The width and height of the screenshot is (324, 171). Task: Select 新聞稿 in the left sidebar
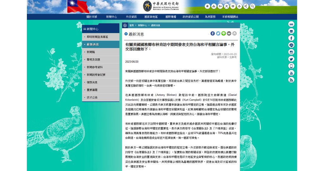91,52
